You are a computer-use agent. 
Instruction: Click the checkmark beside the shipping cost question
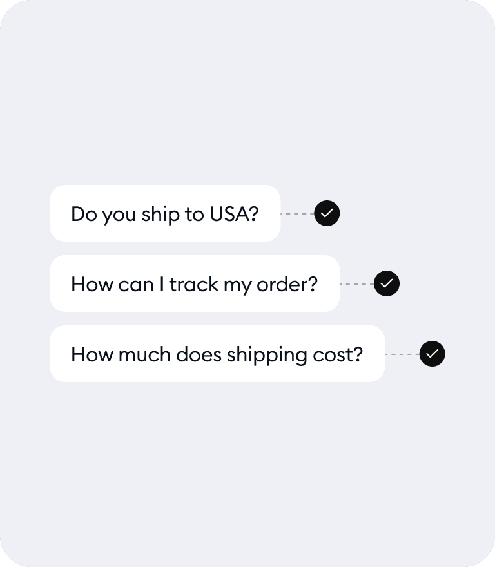point(432,354)
